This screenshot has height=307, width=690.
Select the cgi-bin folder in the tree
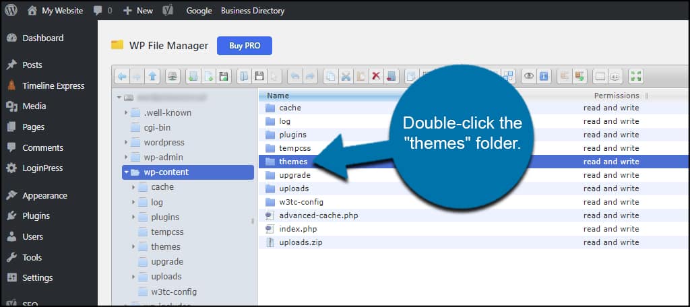[x=156, y=127]
